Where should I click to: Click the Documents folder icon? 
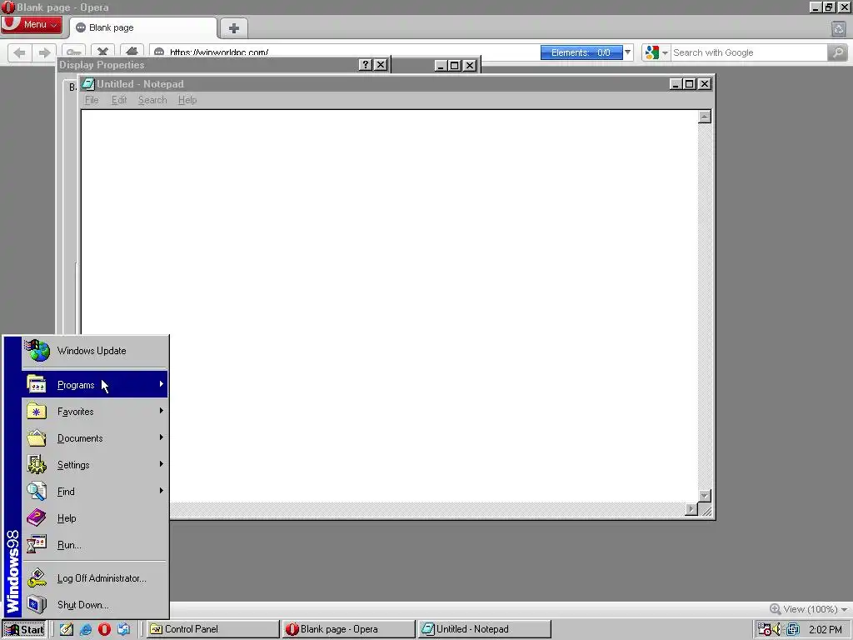pos(37,438)
